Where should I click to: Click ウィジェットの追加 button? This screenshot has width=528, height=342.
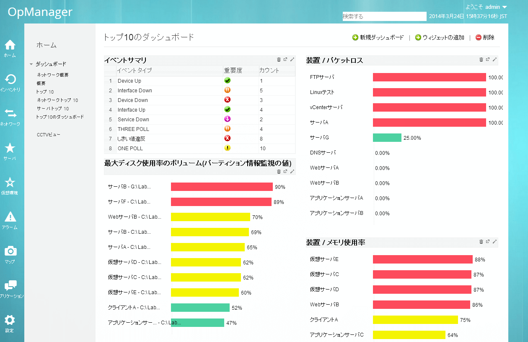(440, 37)
